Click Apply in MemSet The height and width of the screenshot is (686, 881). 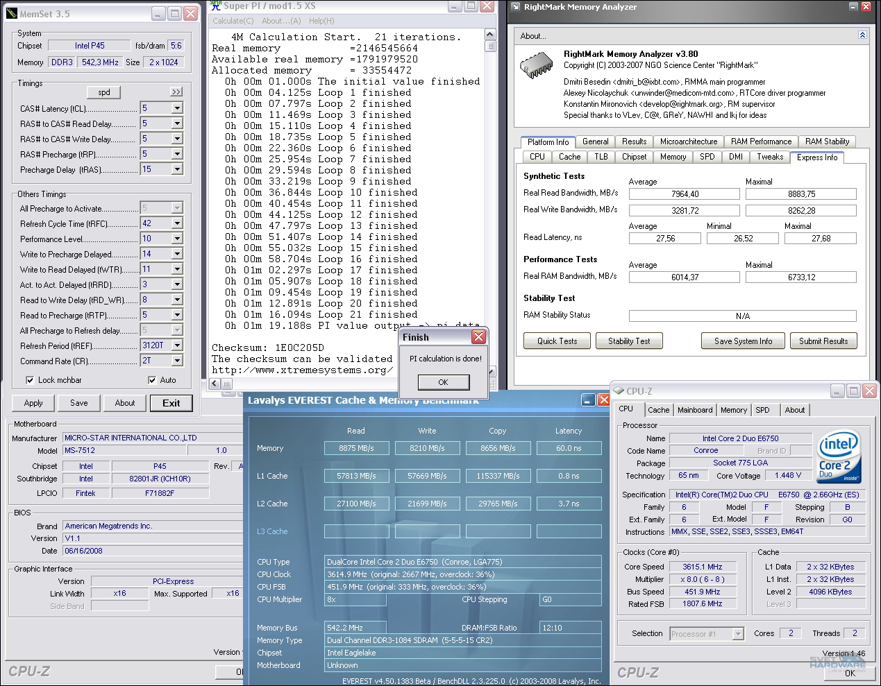(33, 403)
